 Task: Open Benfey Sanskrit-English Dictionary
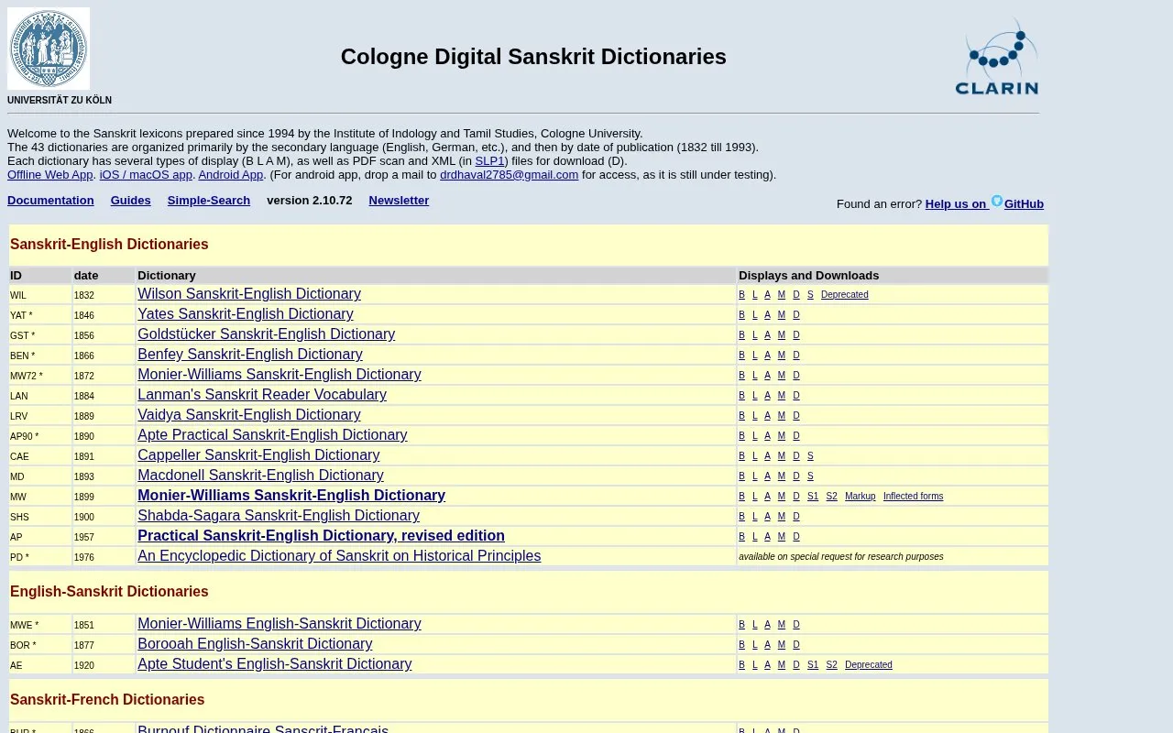[250, 355]
